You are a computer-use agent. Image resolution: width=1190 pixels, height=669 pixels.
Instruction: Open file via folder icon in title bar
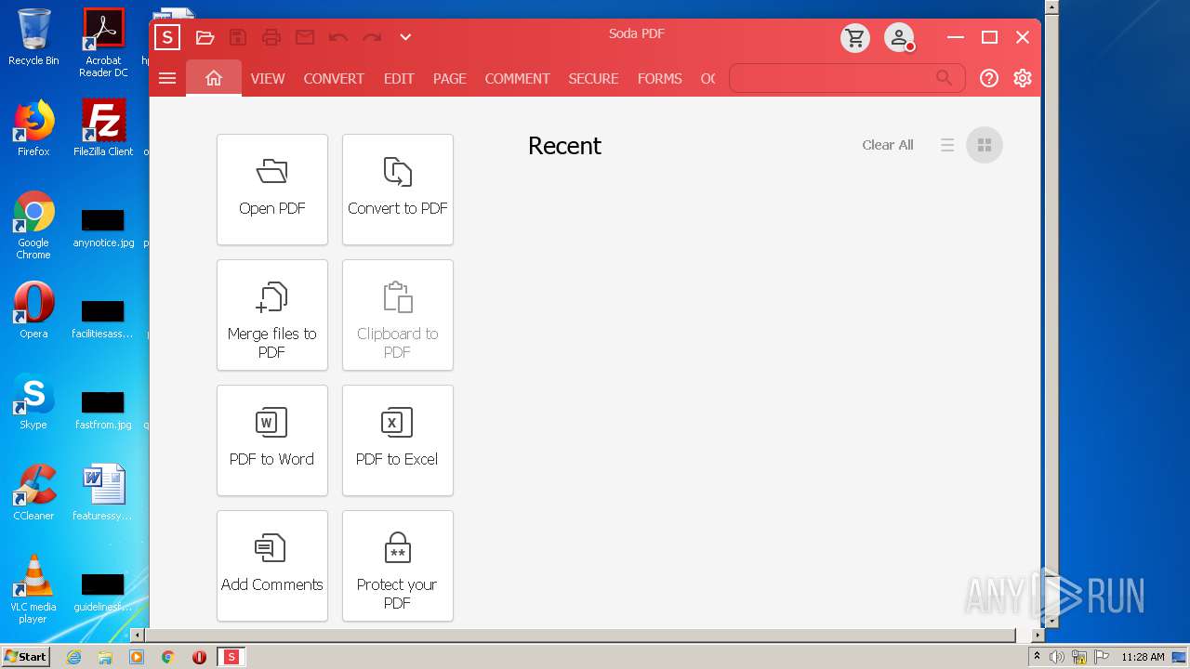tap(205, 37)
